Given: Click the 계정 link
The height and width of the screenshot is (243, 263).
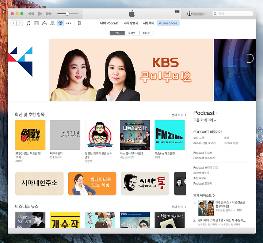Looking at the screenshot, I should point(226,138).
